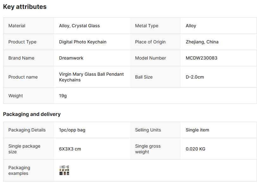The image size is (257, 185).
Task: Select the Packaging Details label
Action: (27, 130)
